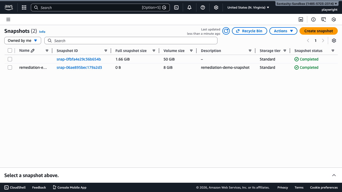Open the AWS services grid menu
Image resolution: width=342 pixels, height=192 pixels.
pyautogui.click(x=24, y=7)
